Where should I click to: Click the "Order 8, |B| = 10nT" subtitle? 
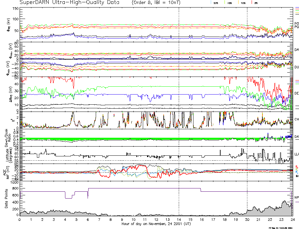tap(159, 3)
